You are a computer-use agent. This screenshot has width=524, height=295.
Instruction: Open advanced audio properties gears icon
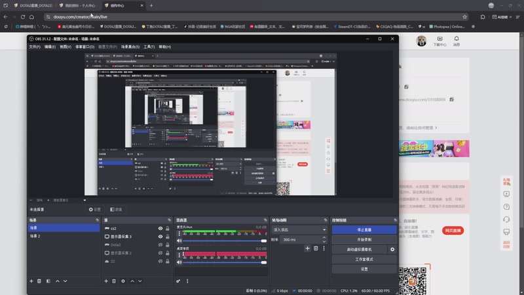178,281
